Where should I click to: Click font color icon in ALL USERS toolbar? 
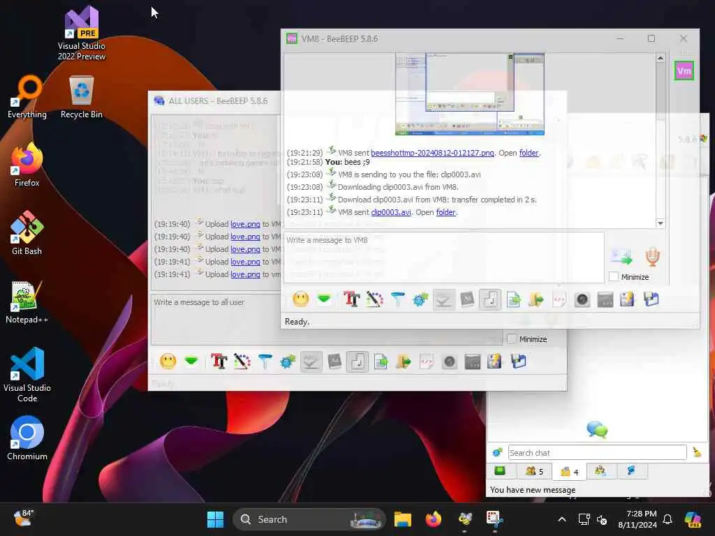coord(242,362)
